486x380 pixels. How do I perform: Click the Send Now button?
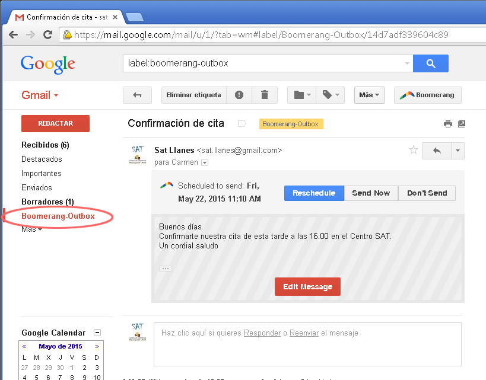(371, 193)
